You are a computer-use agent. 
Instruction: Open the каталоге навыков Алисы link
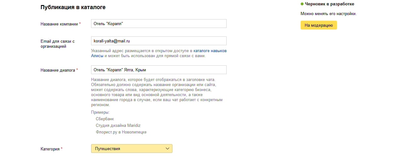tap(210, 51)
